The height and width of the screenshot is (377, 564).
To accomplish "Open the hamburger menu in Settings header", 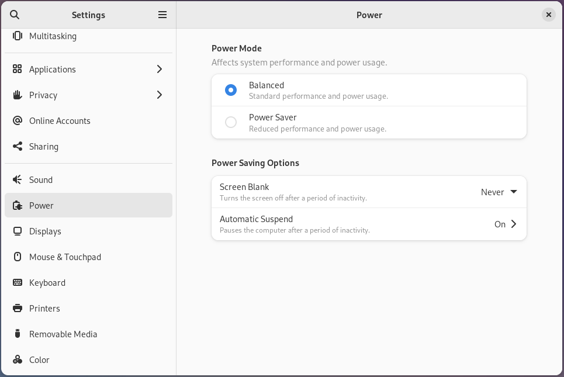I will click(162, 15).
